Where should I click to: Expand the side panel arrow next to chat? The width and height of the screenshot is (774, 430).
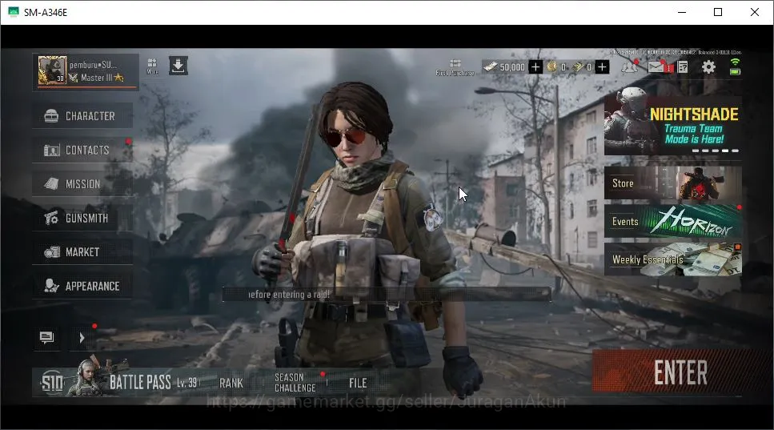pyautogui.click(x=82, y=338)
